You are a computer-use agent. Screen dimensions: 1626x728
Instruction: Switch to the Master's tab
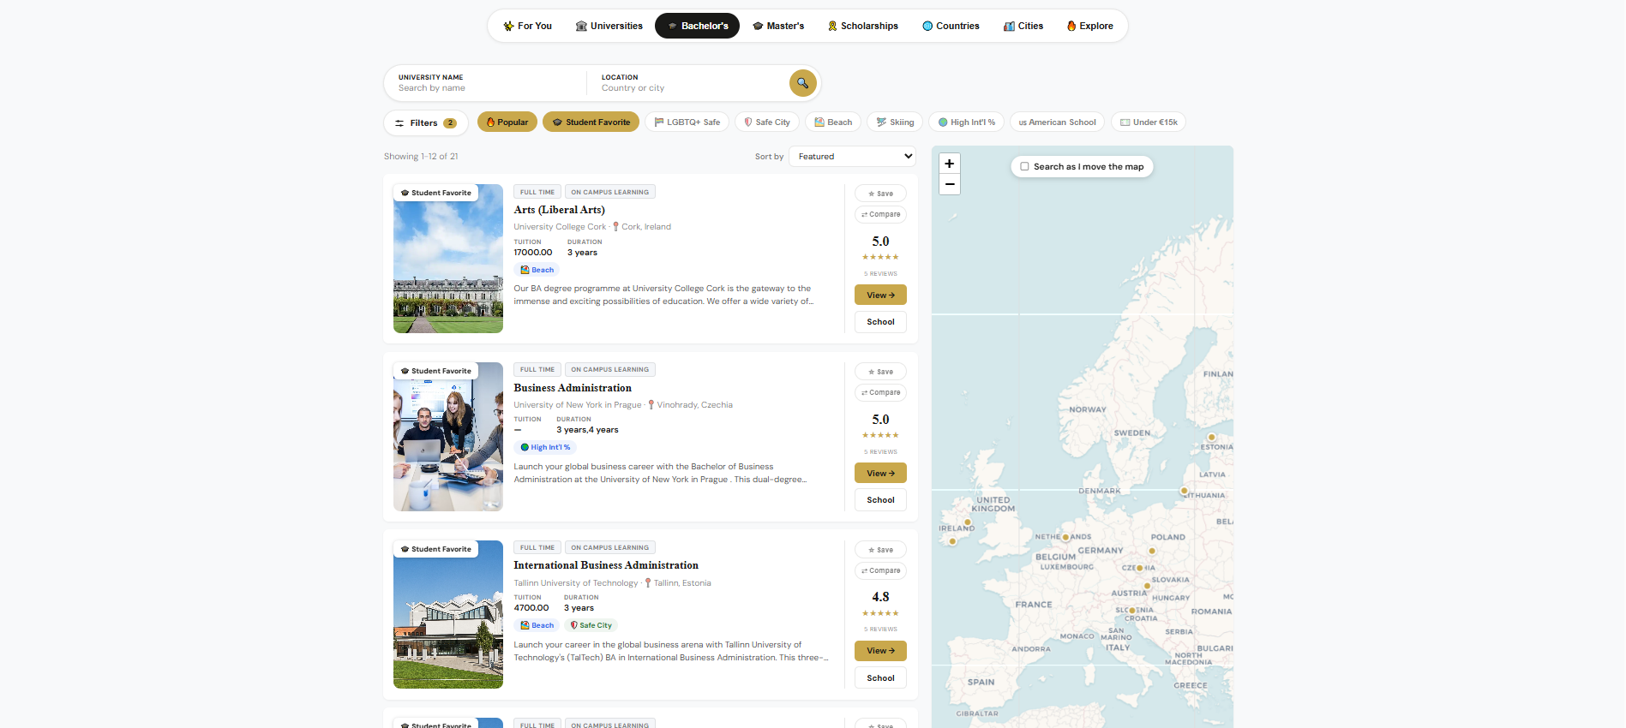coord(778,26)
